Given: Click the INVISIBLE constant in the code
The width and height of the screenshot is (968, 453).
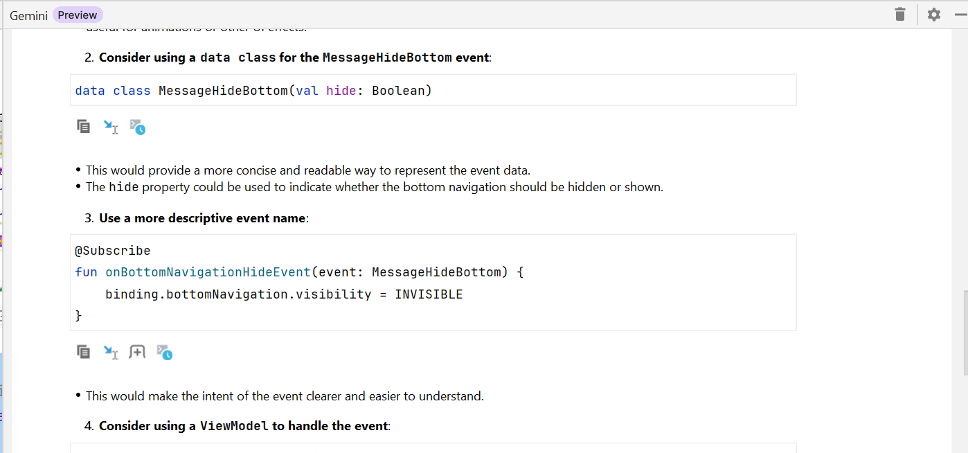Looking at the screenshot, I should coord(429,294).
